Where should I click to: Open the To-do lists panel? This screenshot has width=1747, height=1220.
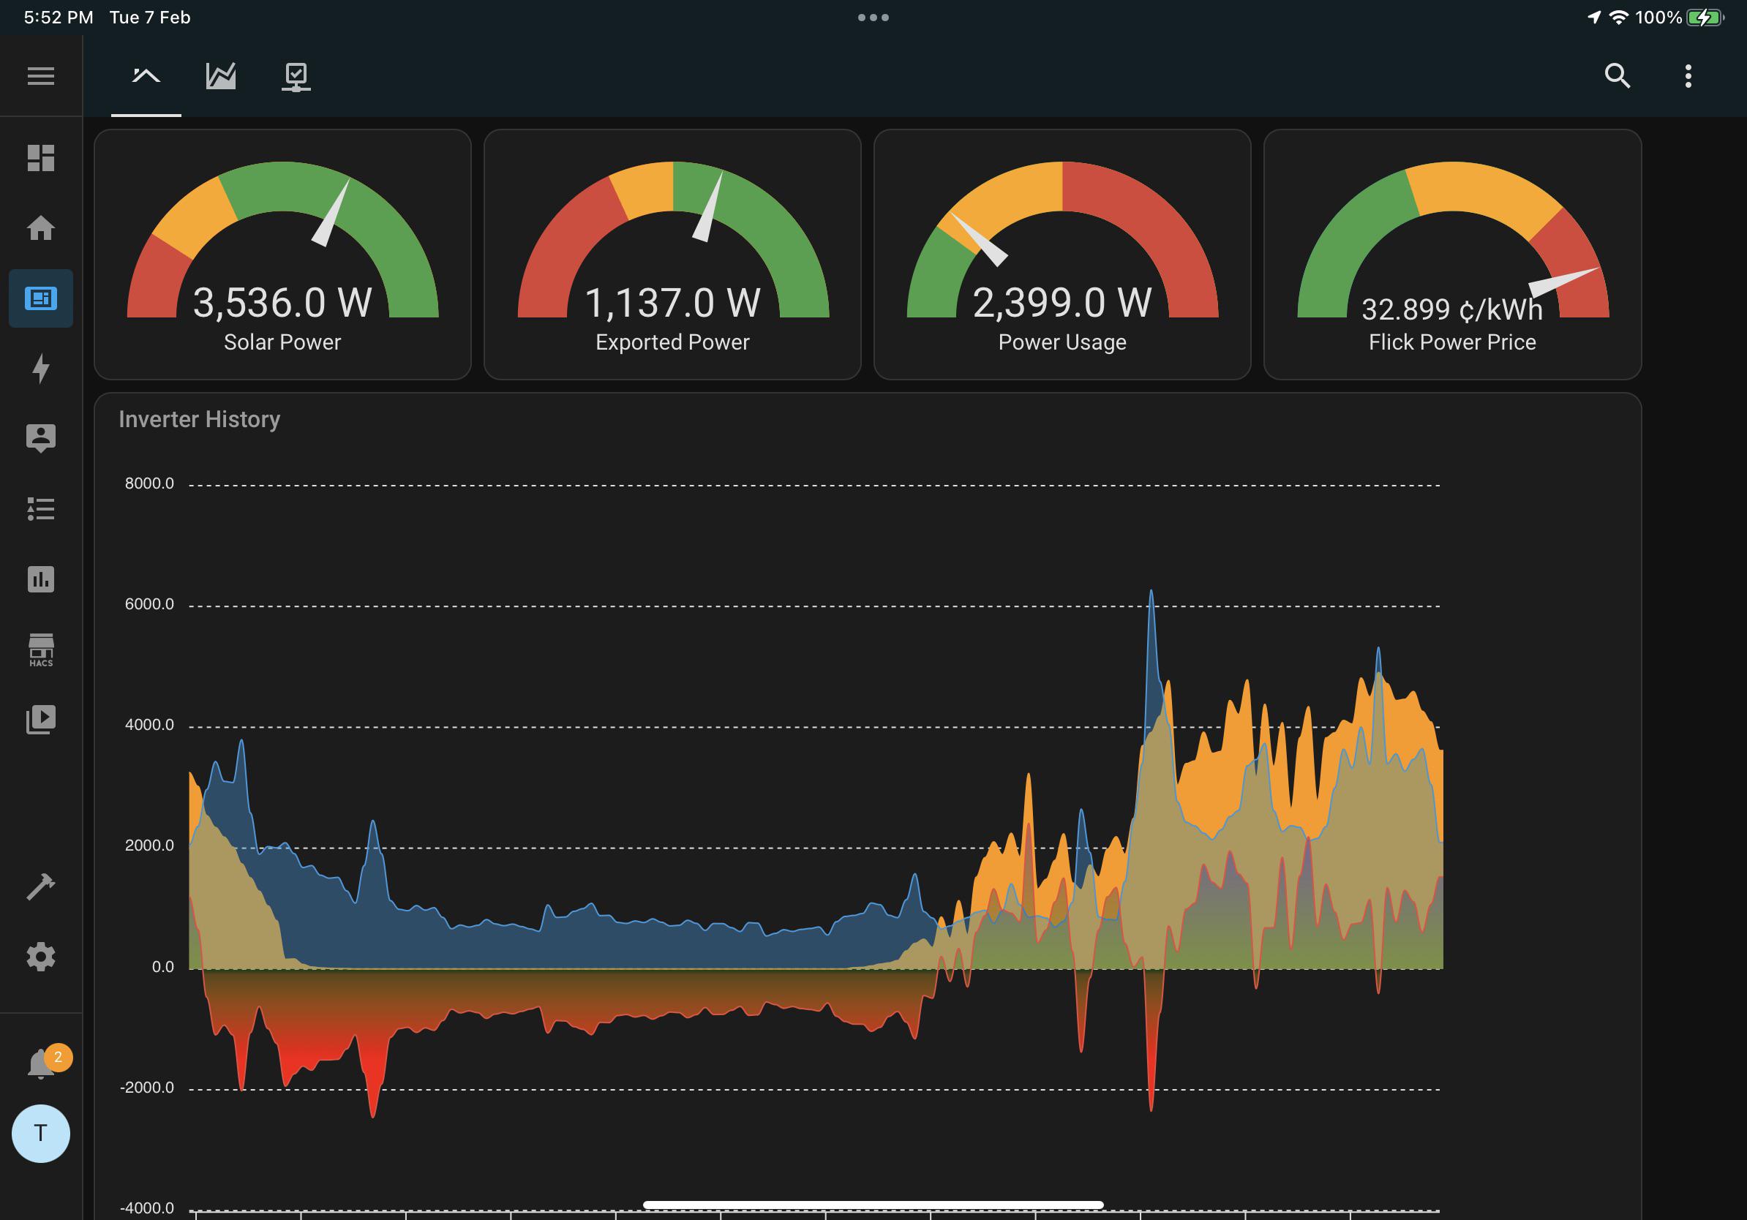(x=40, y=510)
